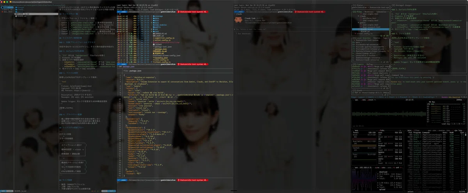Click package-lock.json in ls output
Image resolution: width=468 pixels, height=193 pixels.
pyautogui.click(x=163, y=47)
